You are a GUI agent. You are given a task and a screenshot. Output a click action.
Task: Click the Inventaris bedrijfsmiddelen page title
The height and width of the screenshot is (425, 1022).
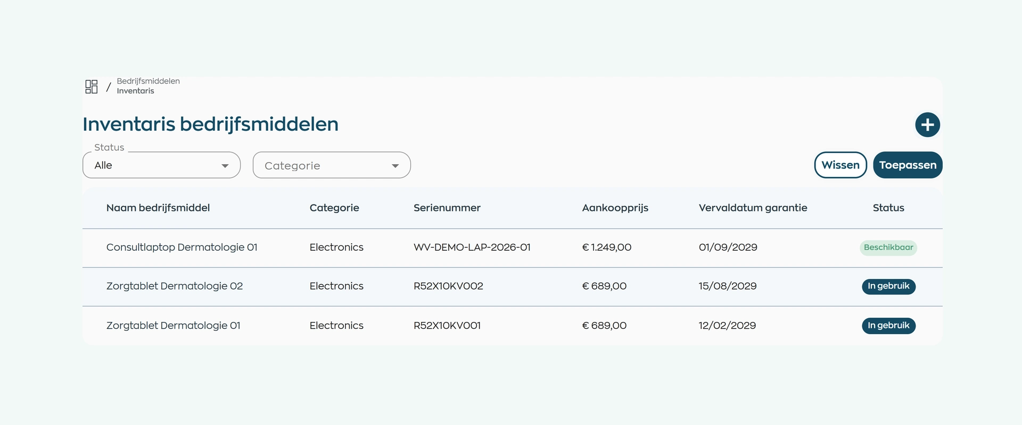210,124
